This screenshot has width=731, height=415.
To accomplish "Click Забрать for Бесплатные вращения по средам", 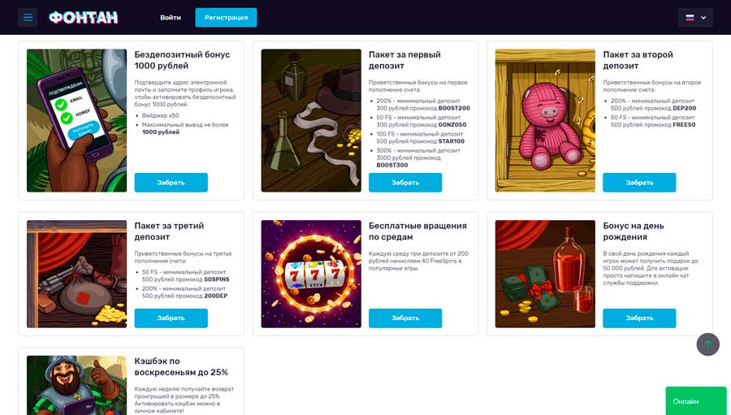I will click(x=405, y=318).
